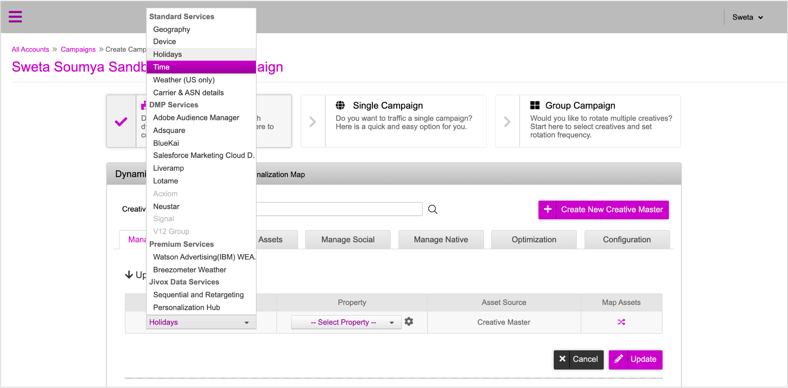Select Time from the services list

[201, 67]
